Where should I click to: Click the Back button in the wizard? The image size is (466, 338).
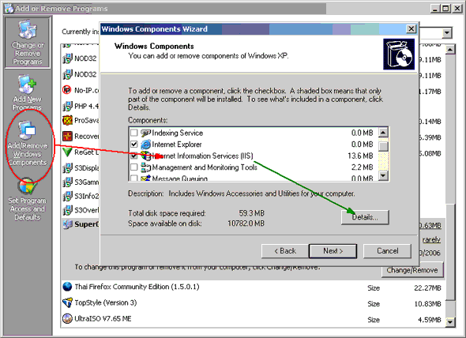click(x=285, y=251)
